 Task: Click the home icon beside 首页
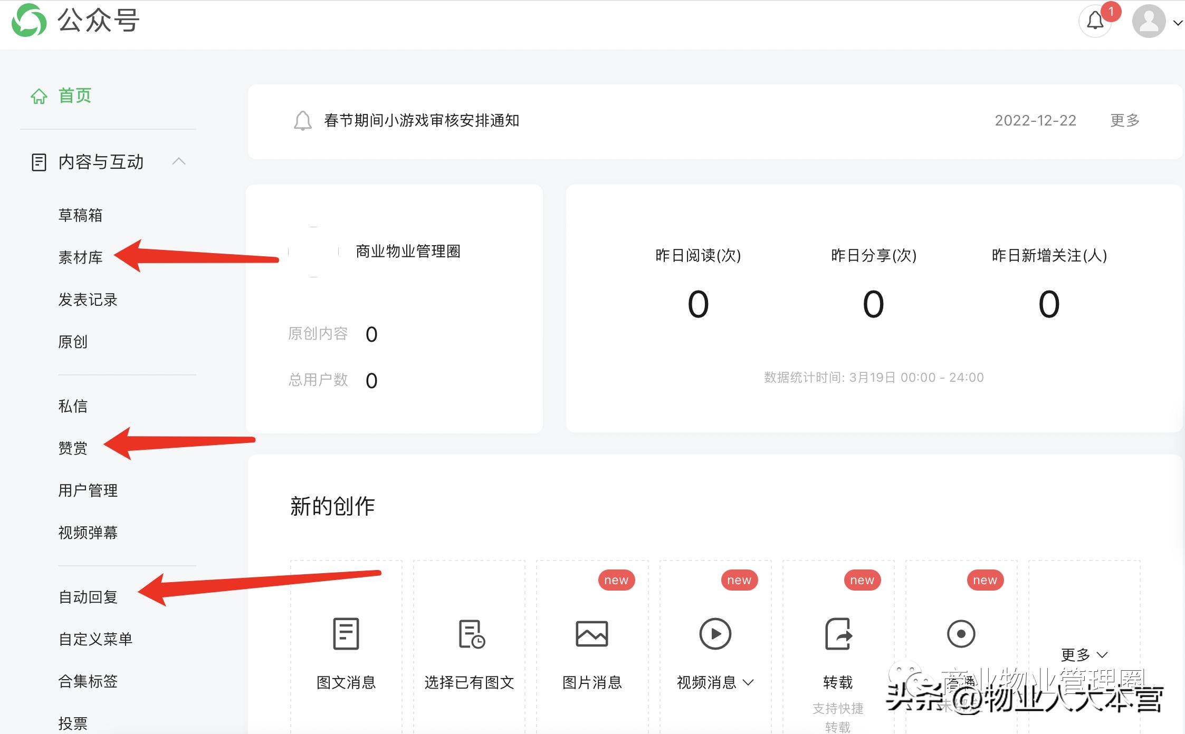pyautogui.click(x=38, y=96)
